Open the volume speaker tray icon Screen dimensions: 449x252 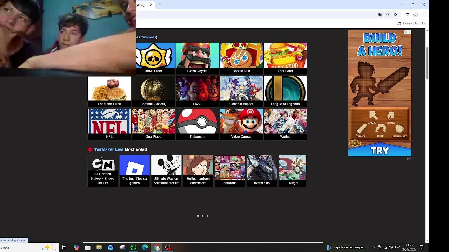coord(390,247)
